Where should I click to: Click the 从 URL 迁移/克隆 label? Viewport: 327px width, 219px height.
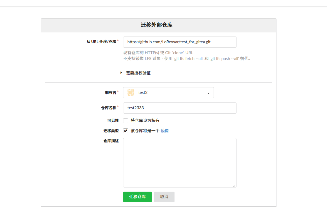(101, 42)
